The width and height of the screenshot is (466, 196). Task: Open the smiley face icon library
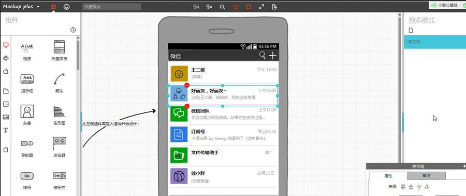pos(67,7)
